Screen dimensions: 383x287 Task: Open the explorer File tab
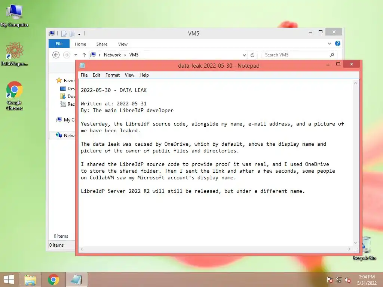click(59, 44)
